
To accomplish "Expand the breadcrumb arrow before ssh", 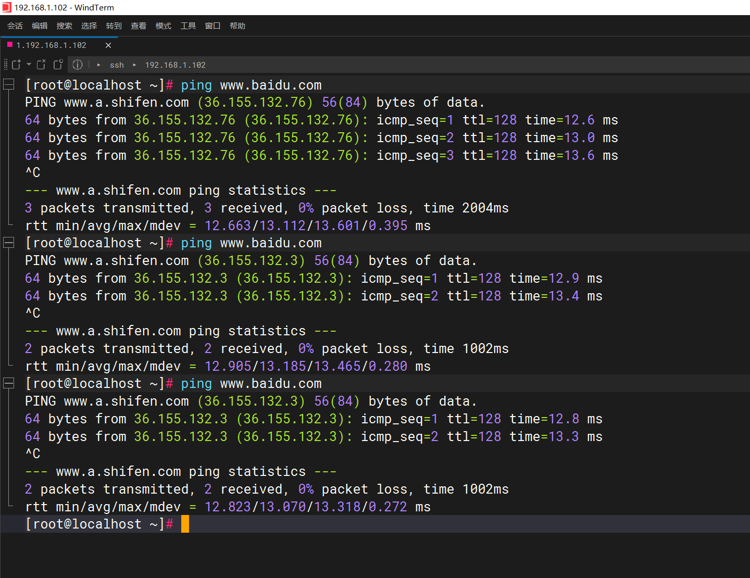I will pyautogui.click(x=98, y=65).
